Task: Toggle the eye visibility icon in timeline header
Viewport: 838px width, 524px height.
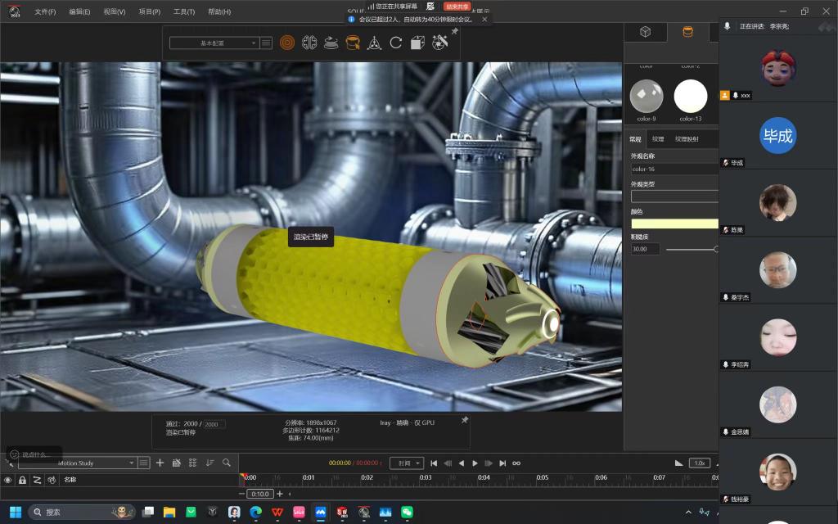Action: coord(8,480)
